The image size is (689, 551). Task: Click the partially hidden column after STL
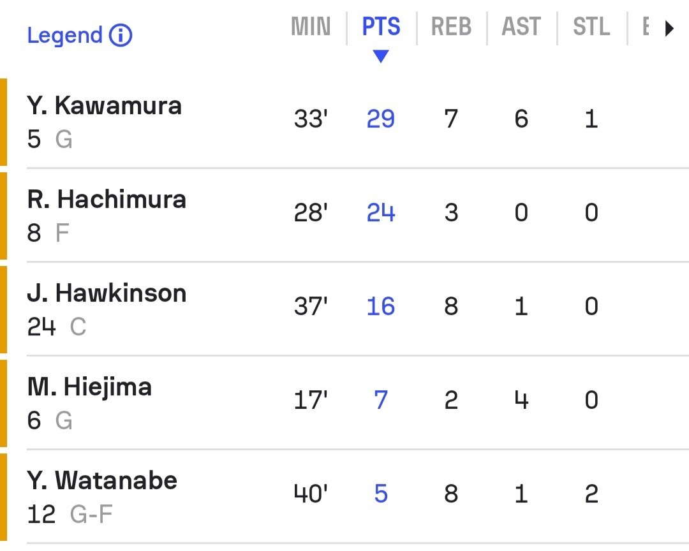coord(646,27)
